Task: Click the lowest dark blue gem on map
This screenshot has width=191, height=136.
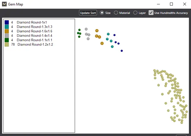Action: click(122, 51)
